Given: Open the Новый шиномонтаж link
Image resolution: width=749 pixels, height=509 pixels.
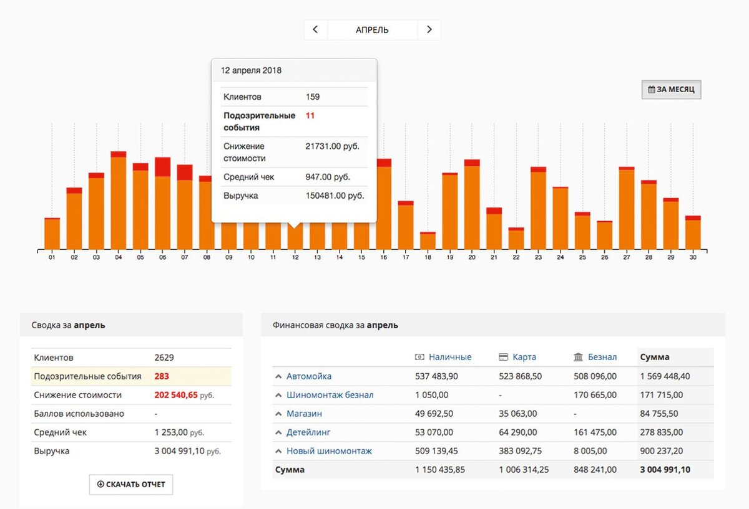Looking at the screenshot, I should click(x=329, y=451).
